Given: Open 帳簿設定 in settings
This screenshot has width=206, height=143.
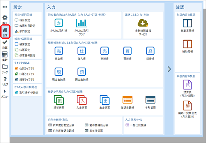Looking at the screenshot, I should 22,44.
